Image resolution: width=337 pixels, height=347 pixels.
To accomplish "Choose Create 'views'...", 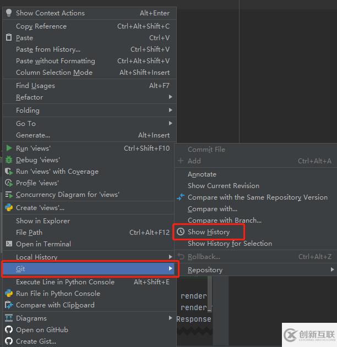I will click(89, 208).
